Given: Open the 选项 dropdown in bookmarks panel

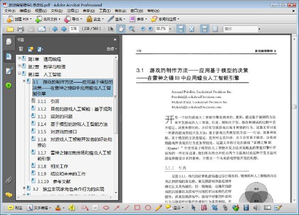Looking at the screenshot, I should pyautogui.click(x=111, y=49).
